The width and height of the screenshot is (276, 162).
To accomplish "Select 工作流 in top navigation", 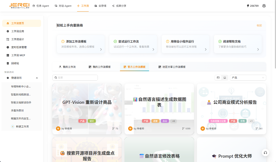I will [x=83, y=6].
